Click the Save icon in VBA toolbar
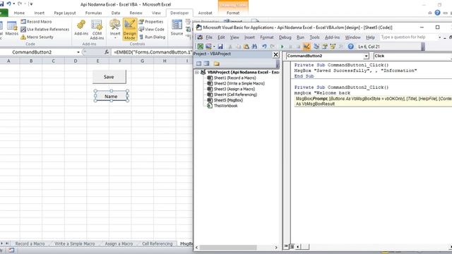452x254 pixels. (220, 47)
